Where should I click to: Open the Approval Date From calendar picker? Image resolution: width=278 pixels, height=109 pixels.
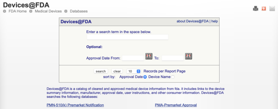click(149, 56)
